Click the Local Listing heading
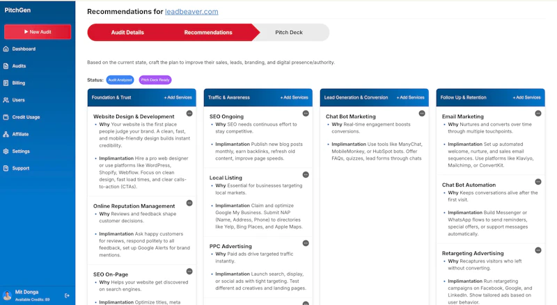 226,178
